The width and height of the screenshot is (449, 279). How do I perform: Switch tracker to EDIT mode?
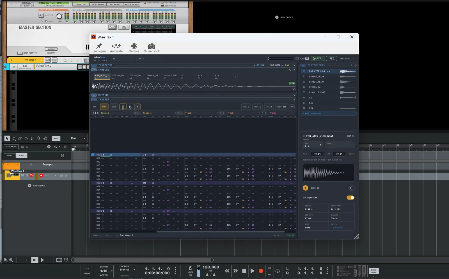tap(114, 107)
